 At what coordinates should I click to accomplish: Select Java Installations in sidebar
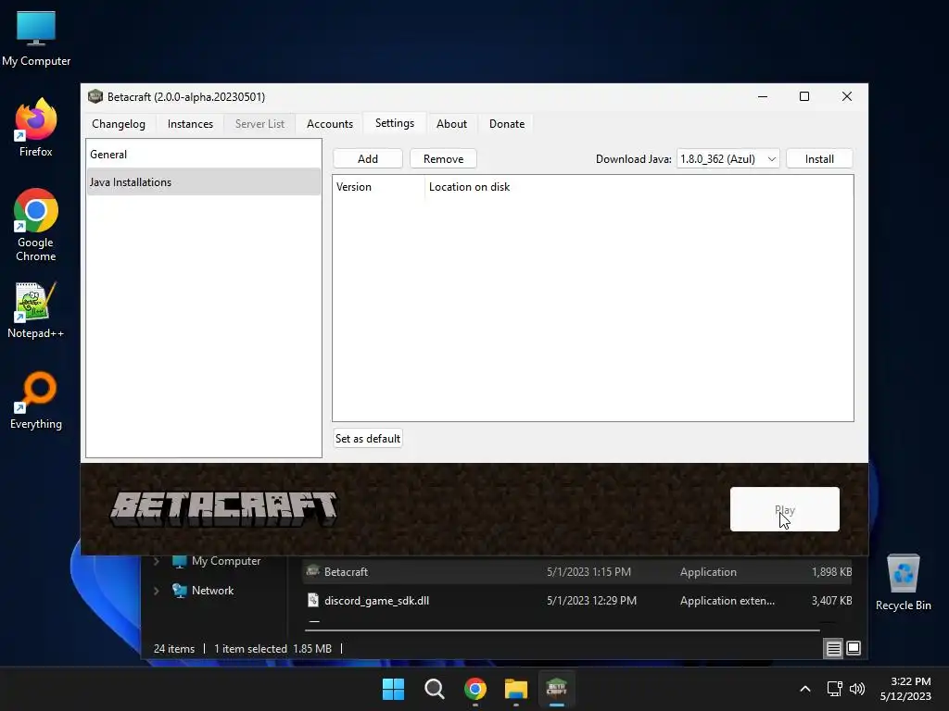(203, 182)
